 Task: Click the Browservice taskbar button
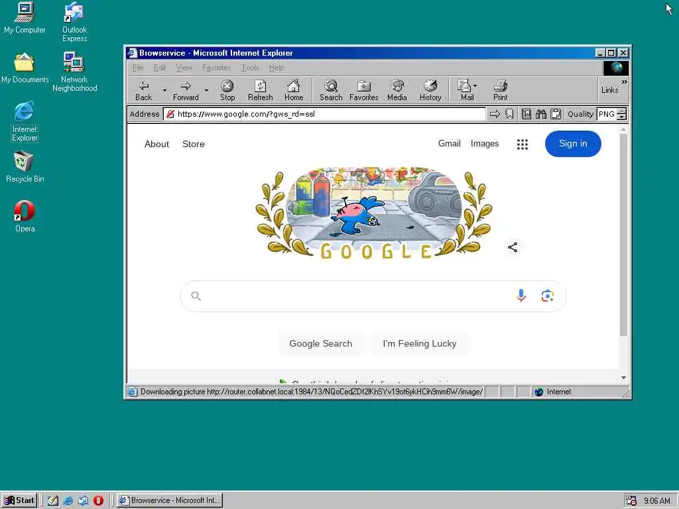(x=169, y=500)
